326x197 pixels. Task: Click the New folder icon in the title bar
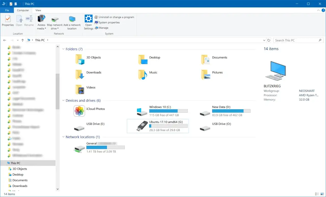point(16,4)
